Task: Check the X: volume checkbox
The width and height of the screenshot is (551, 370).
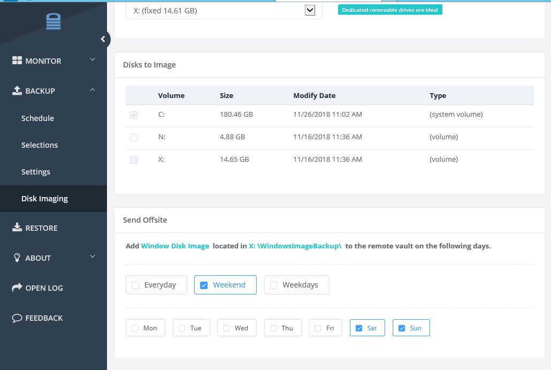Action: [134, 160]
